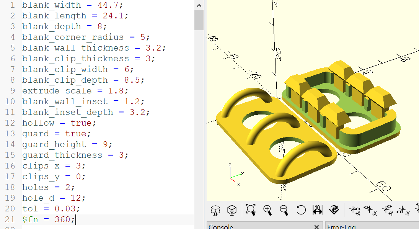Place cursor on the hollow = true line

[x=59, y=123]
